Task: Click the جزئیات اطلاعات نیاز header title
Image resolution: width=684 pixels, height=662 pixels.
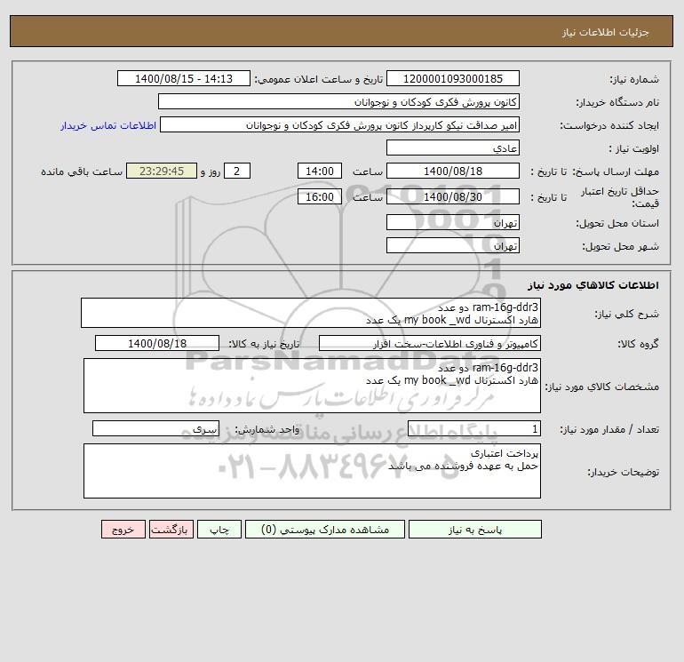Action: point(606,32)
